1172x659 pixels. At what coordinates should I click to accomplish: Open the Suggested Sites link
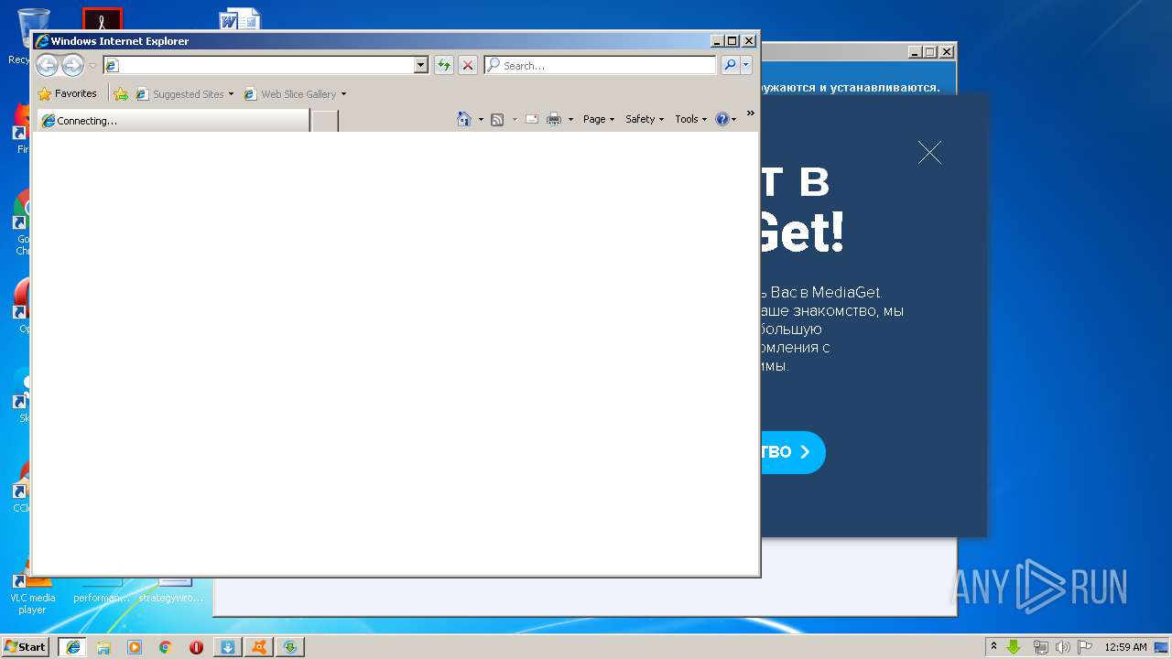[x=179, y=93]
